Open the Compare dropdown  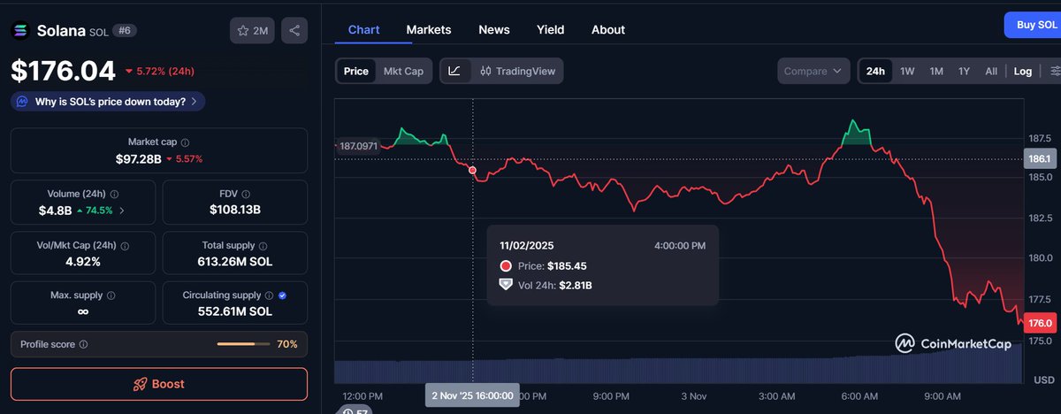(x=813, y=71)
